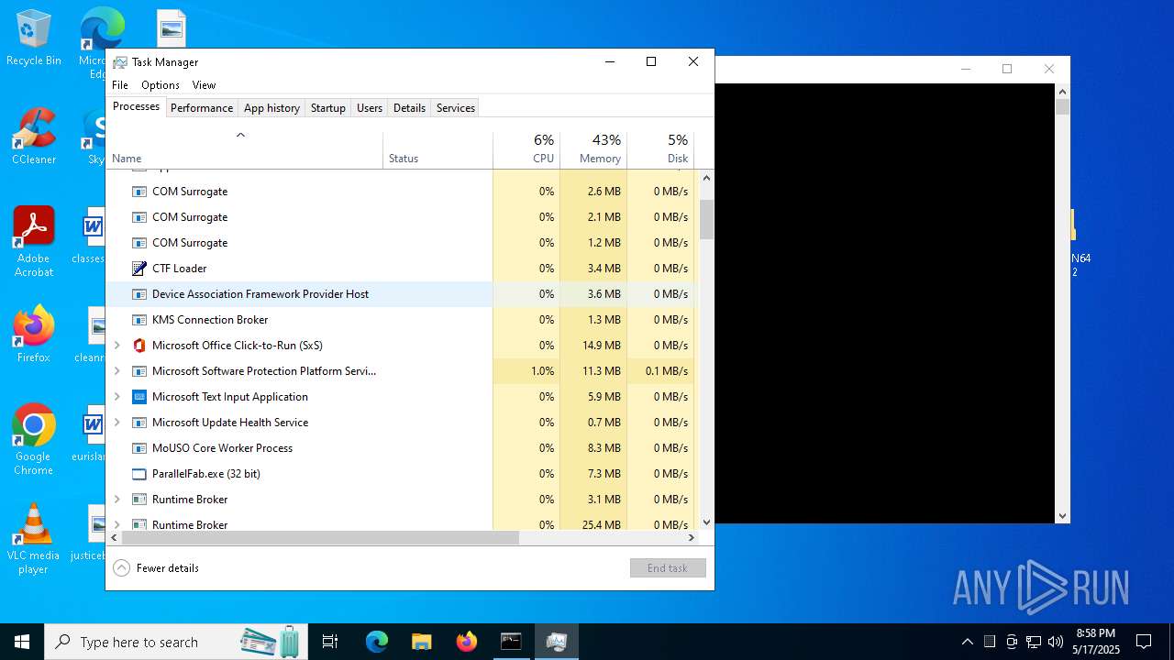
Task: Sort processes by Memory column header
Action: pyautogui.click(x=593, y=150)
